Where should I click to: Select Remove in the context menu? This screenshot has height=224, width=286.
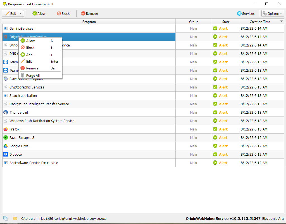pos(32,68)
